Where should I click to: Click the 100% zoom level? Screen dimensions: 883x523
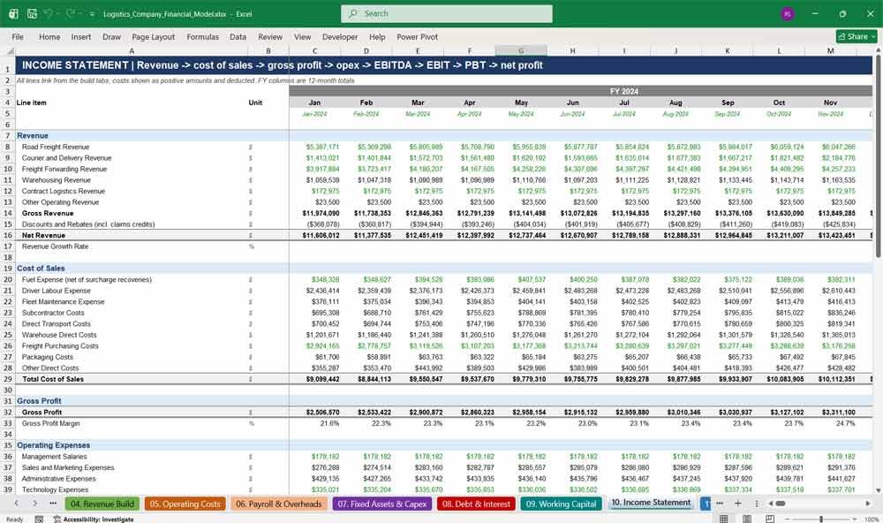pos(872,519)
